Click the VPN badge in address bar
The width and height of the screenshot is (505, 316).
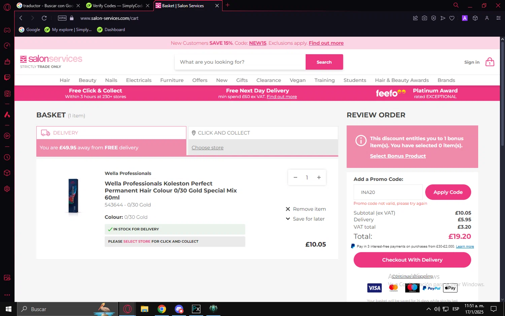pyautogui.click(x=62, y=18)
